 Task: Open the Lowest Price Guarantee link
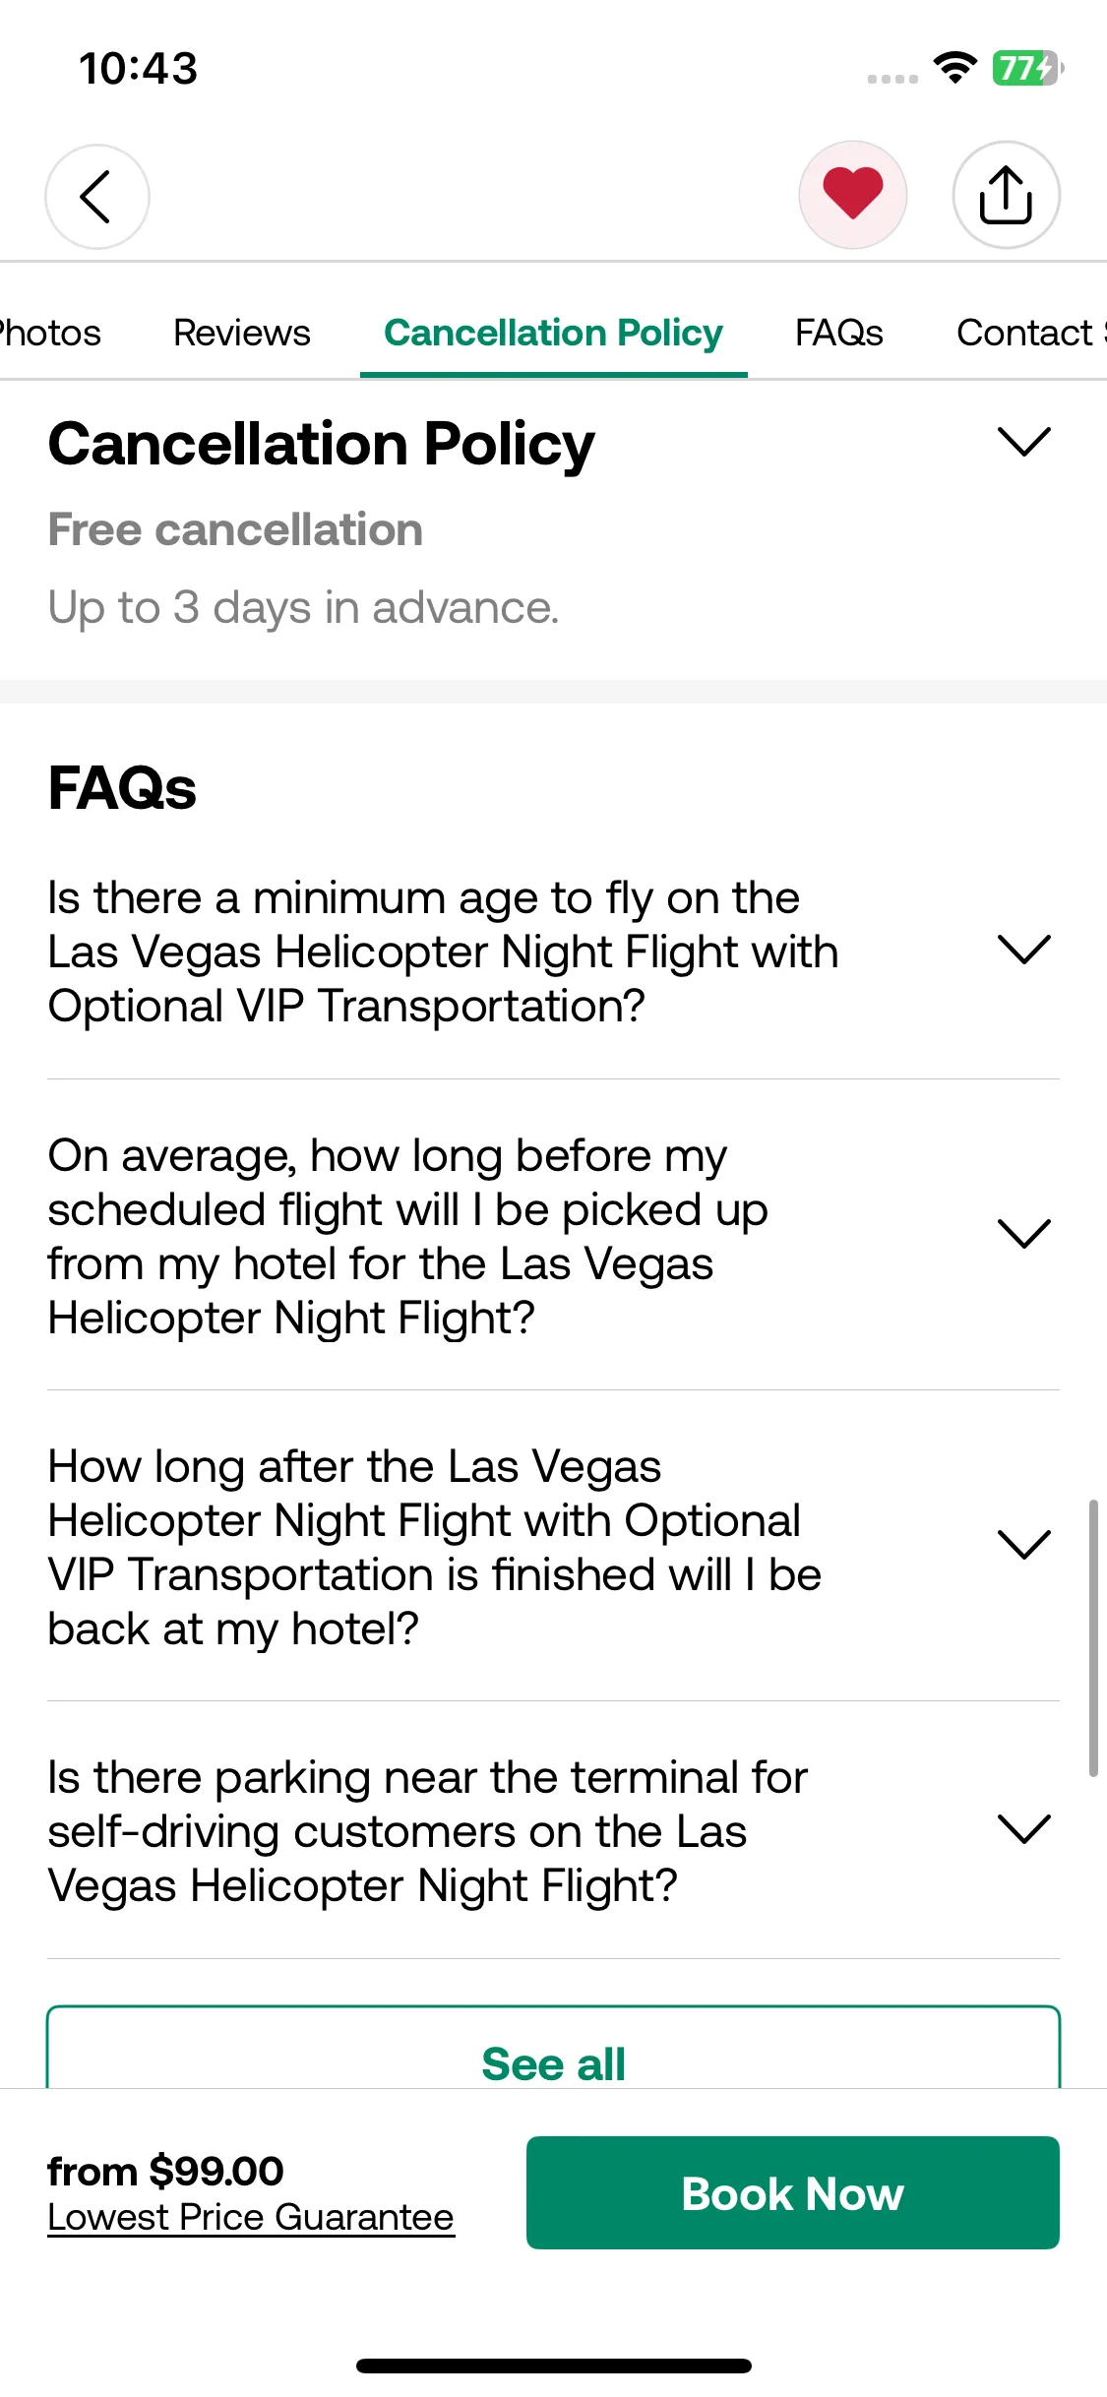pyautogui.click(x=251, y=2217)
